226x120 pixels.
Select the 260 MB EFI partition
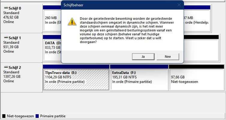pyautogui.click(x=52, y=20)
